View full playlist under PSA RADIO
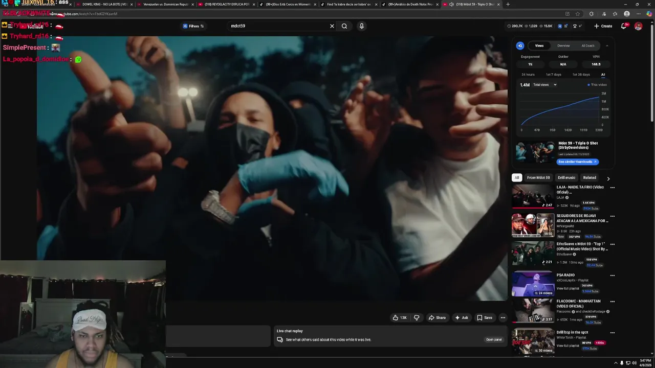This screenshot has width=655, height=368. (567, 289)
